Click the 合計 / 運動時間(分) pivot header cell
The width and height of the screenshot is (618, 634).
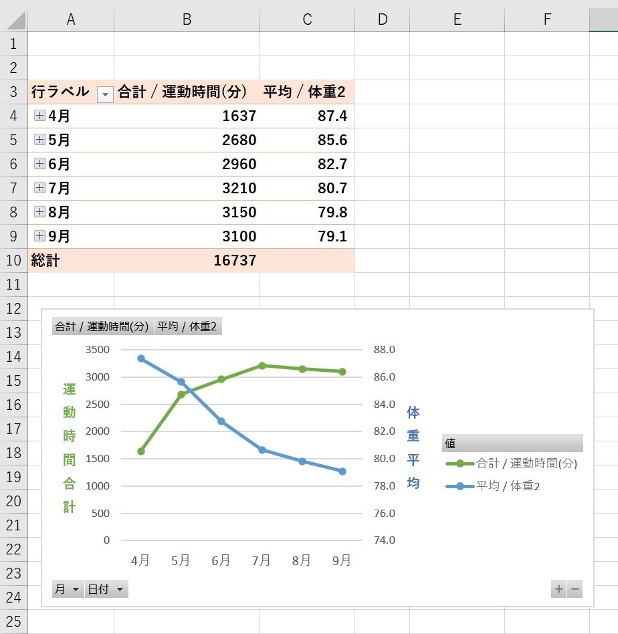(187, 92)
